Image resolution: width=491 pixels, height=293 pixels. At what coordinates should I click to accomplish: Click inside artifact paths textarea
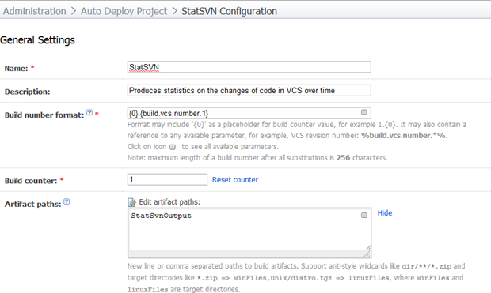click(249, 233)
